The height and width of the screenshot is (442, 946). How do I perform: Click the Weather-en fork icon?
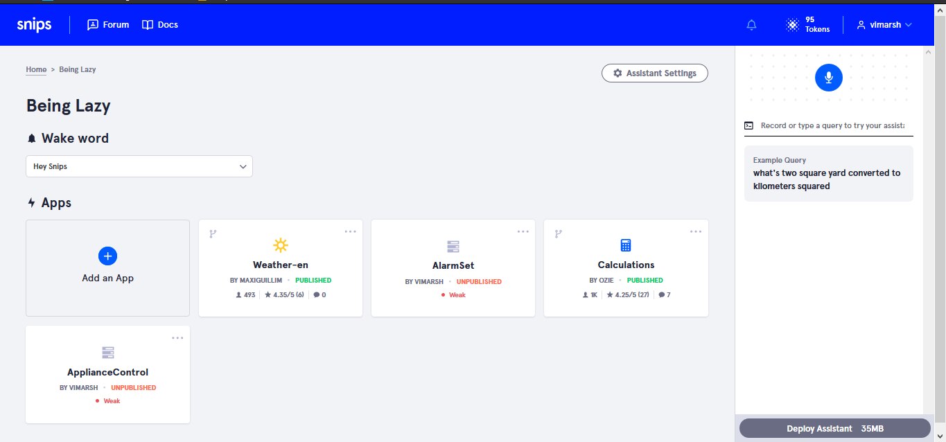pyautogui.click(x=213, y=233)
